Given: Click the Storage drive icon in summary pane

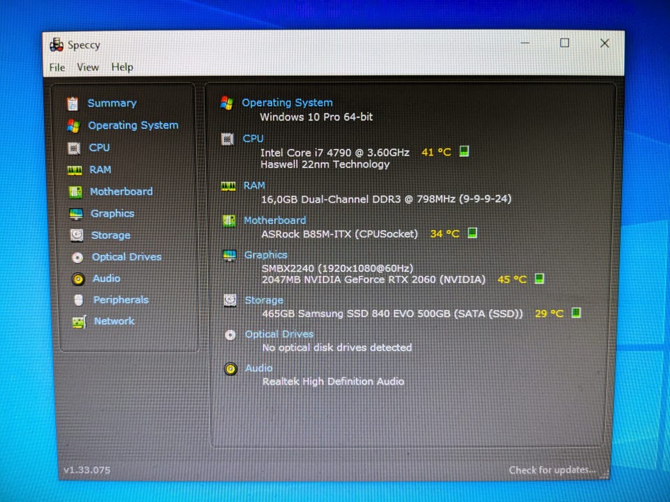Looking at the screenshot, I should click(x=230, y=301).
